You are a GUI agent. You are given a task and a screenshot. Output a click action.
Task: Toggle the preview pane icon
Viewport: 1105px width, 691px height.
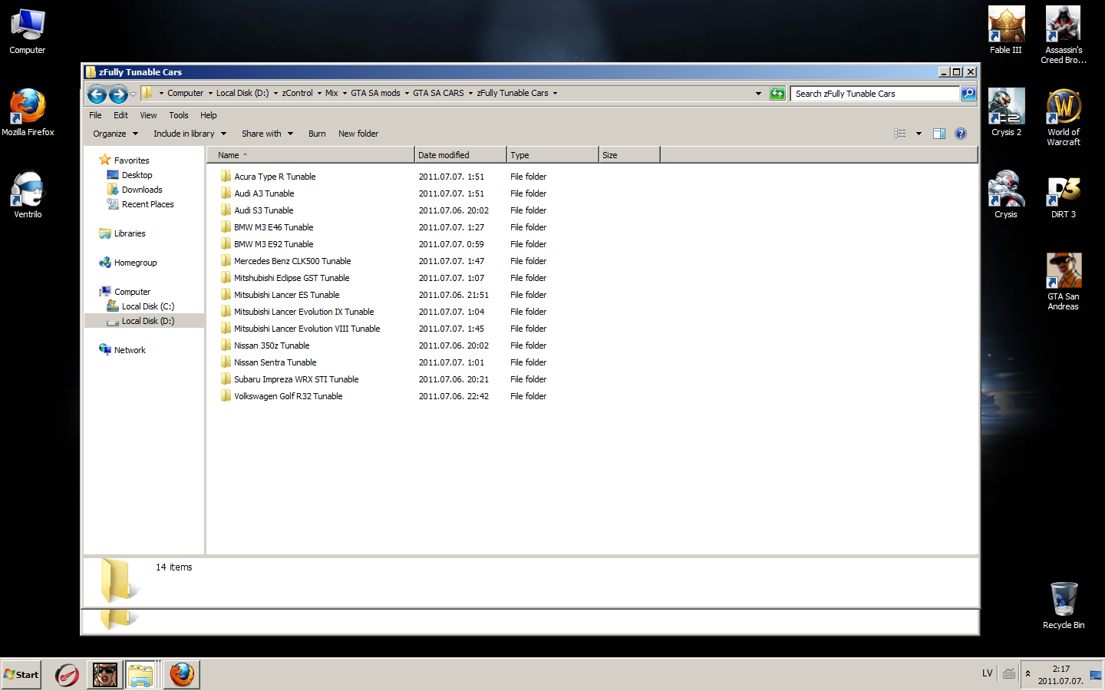pos(938,134)
